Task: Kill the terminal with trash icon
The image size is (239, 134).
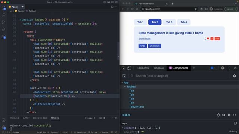Action: [105, 118]
